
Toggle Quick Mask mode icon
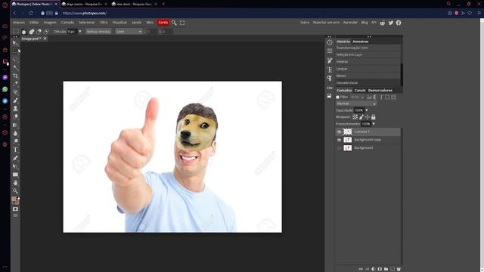(x=15, y=209)
